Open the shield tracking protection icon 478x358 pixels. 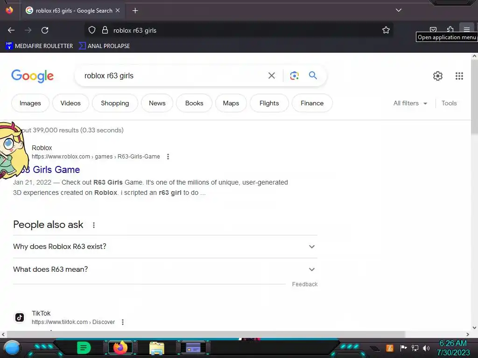[x=92, y=30]
